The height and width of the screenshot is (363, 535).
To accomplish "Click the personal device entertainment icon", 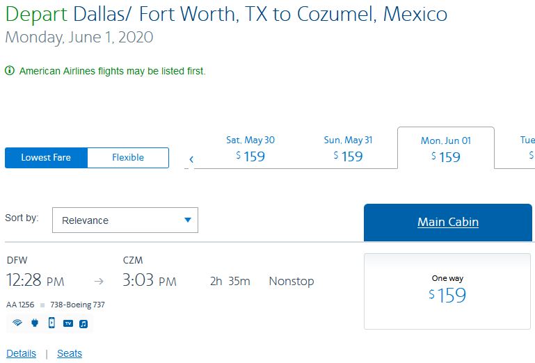I will point(51,323).
